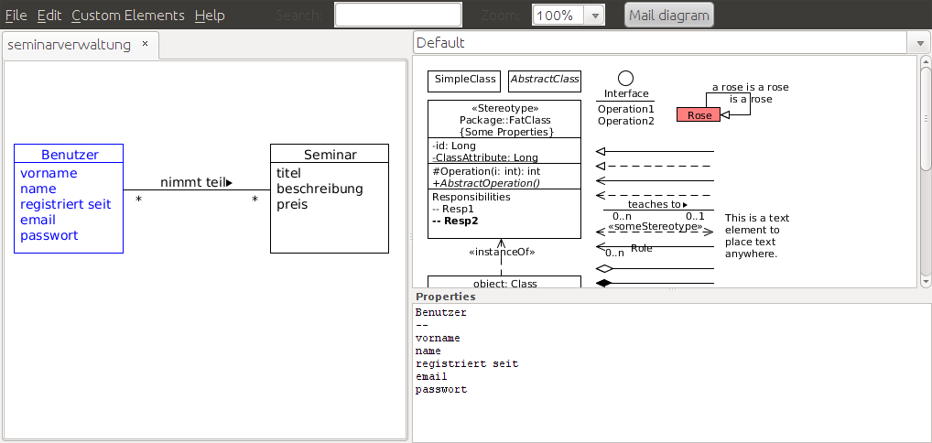932x443 pixels.
Task: Select the object: Class palette element
Action: (504, 283)
